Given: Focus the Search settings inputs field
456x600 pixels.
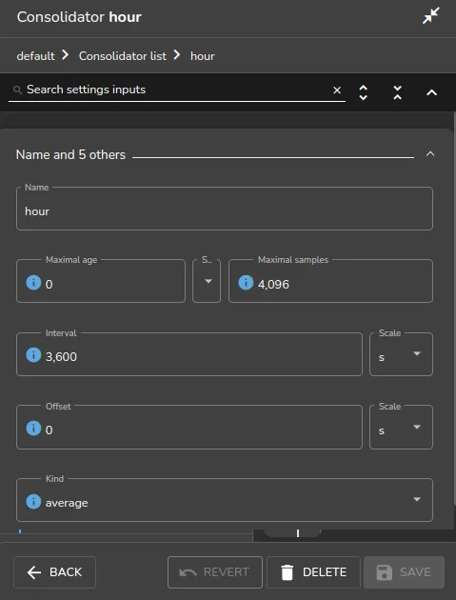Looking at the screenshot, I should 176,90.
